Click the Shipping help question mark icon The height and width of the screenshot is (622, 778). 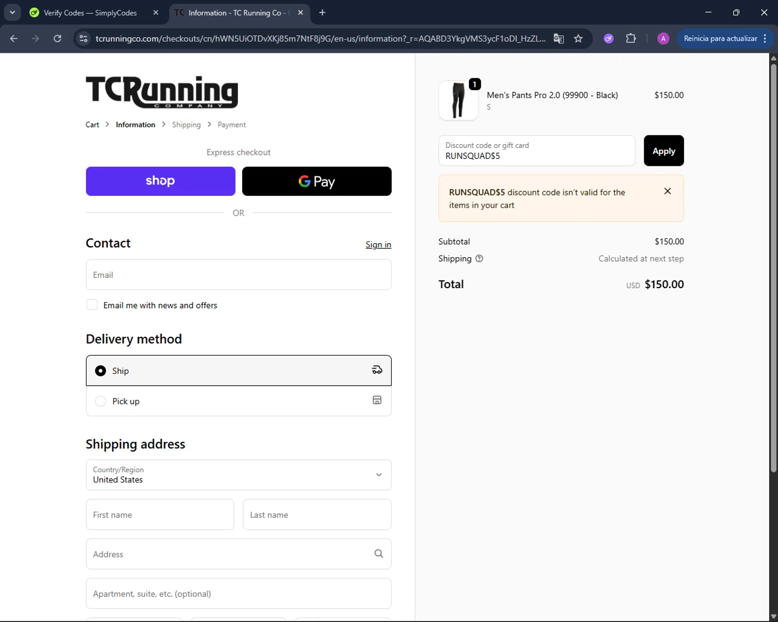click(x=479, y=259)
